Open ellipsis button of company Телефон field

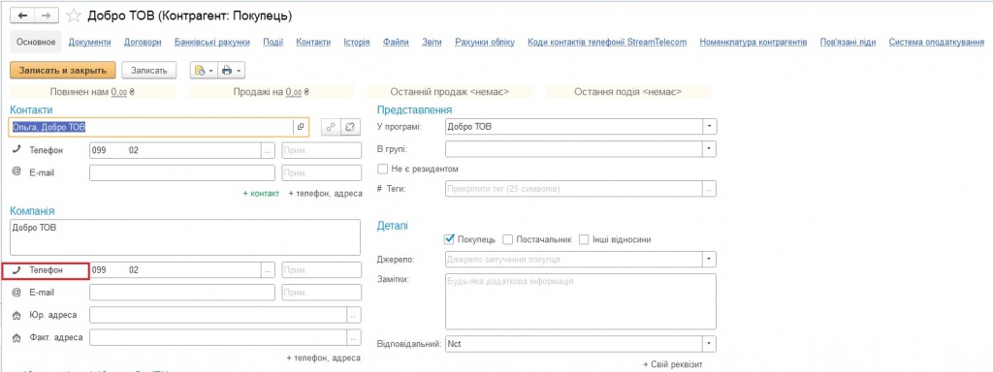pos(268,270)
